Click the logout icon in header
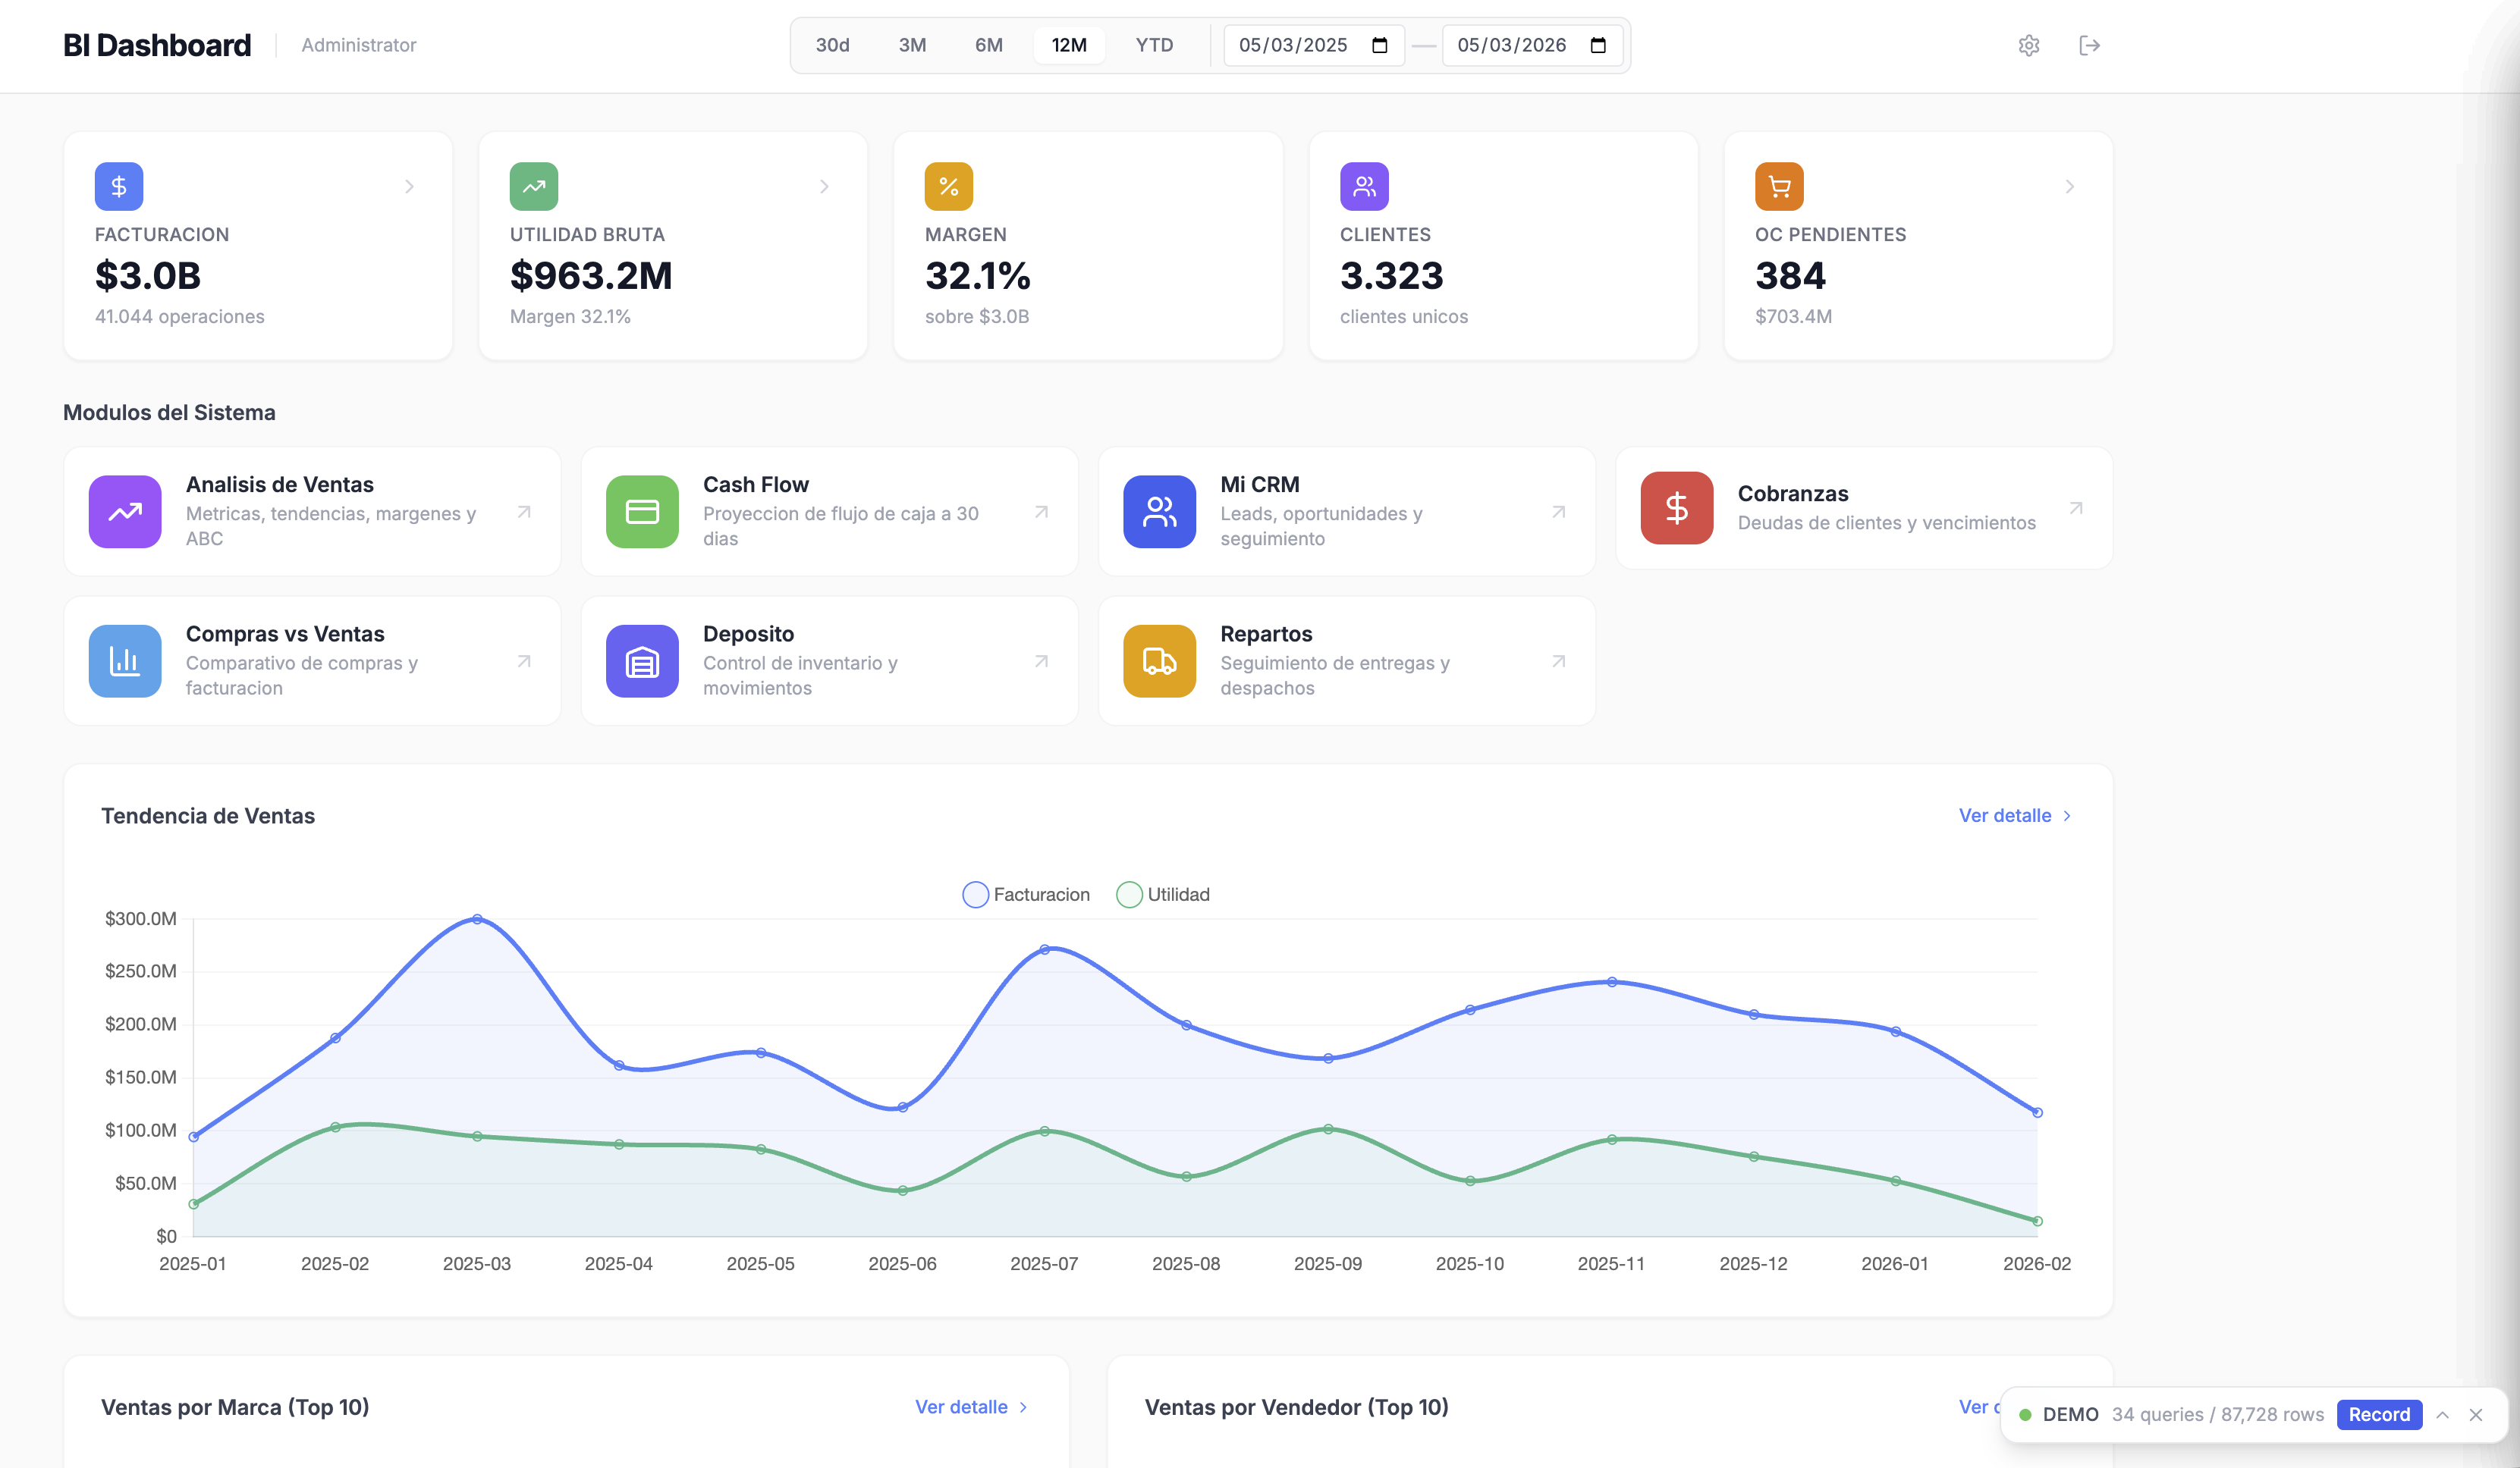 pos(2089,45)
